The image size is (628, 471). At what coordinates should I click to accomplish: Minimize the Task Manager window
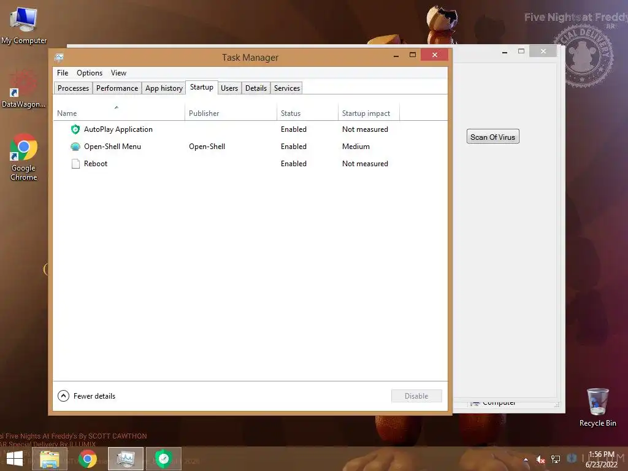coord(396,55)
